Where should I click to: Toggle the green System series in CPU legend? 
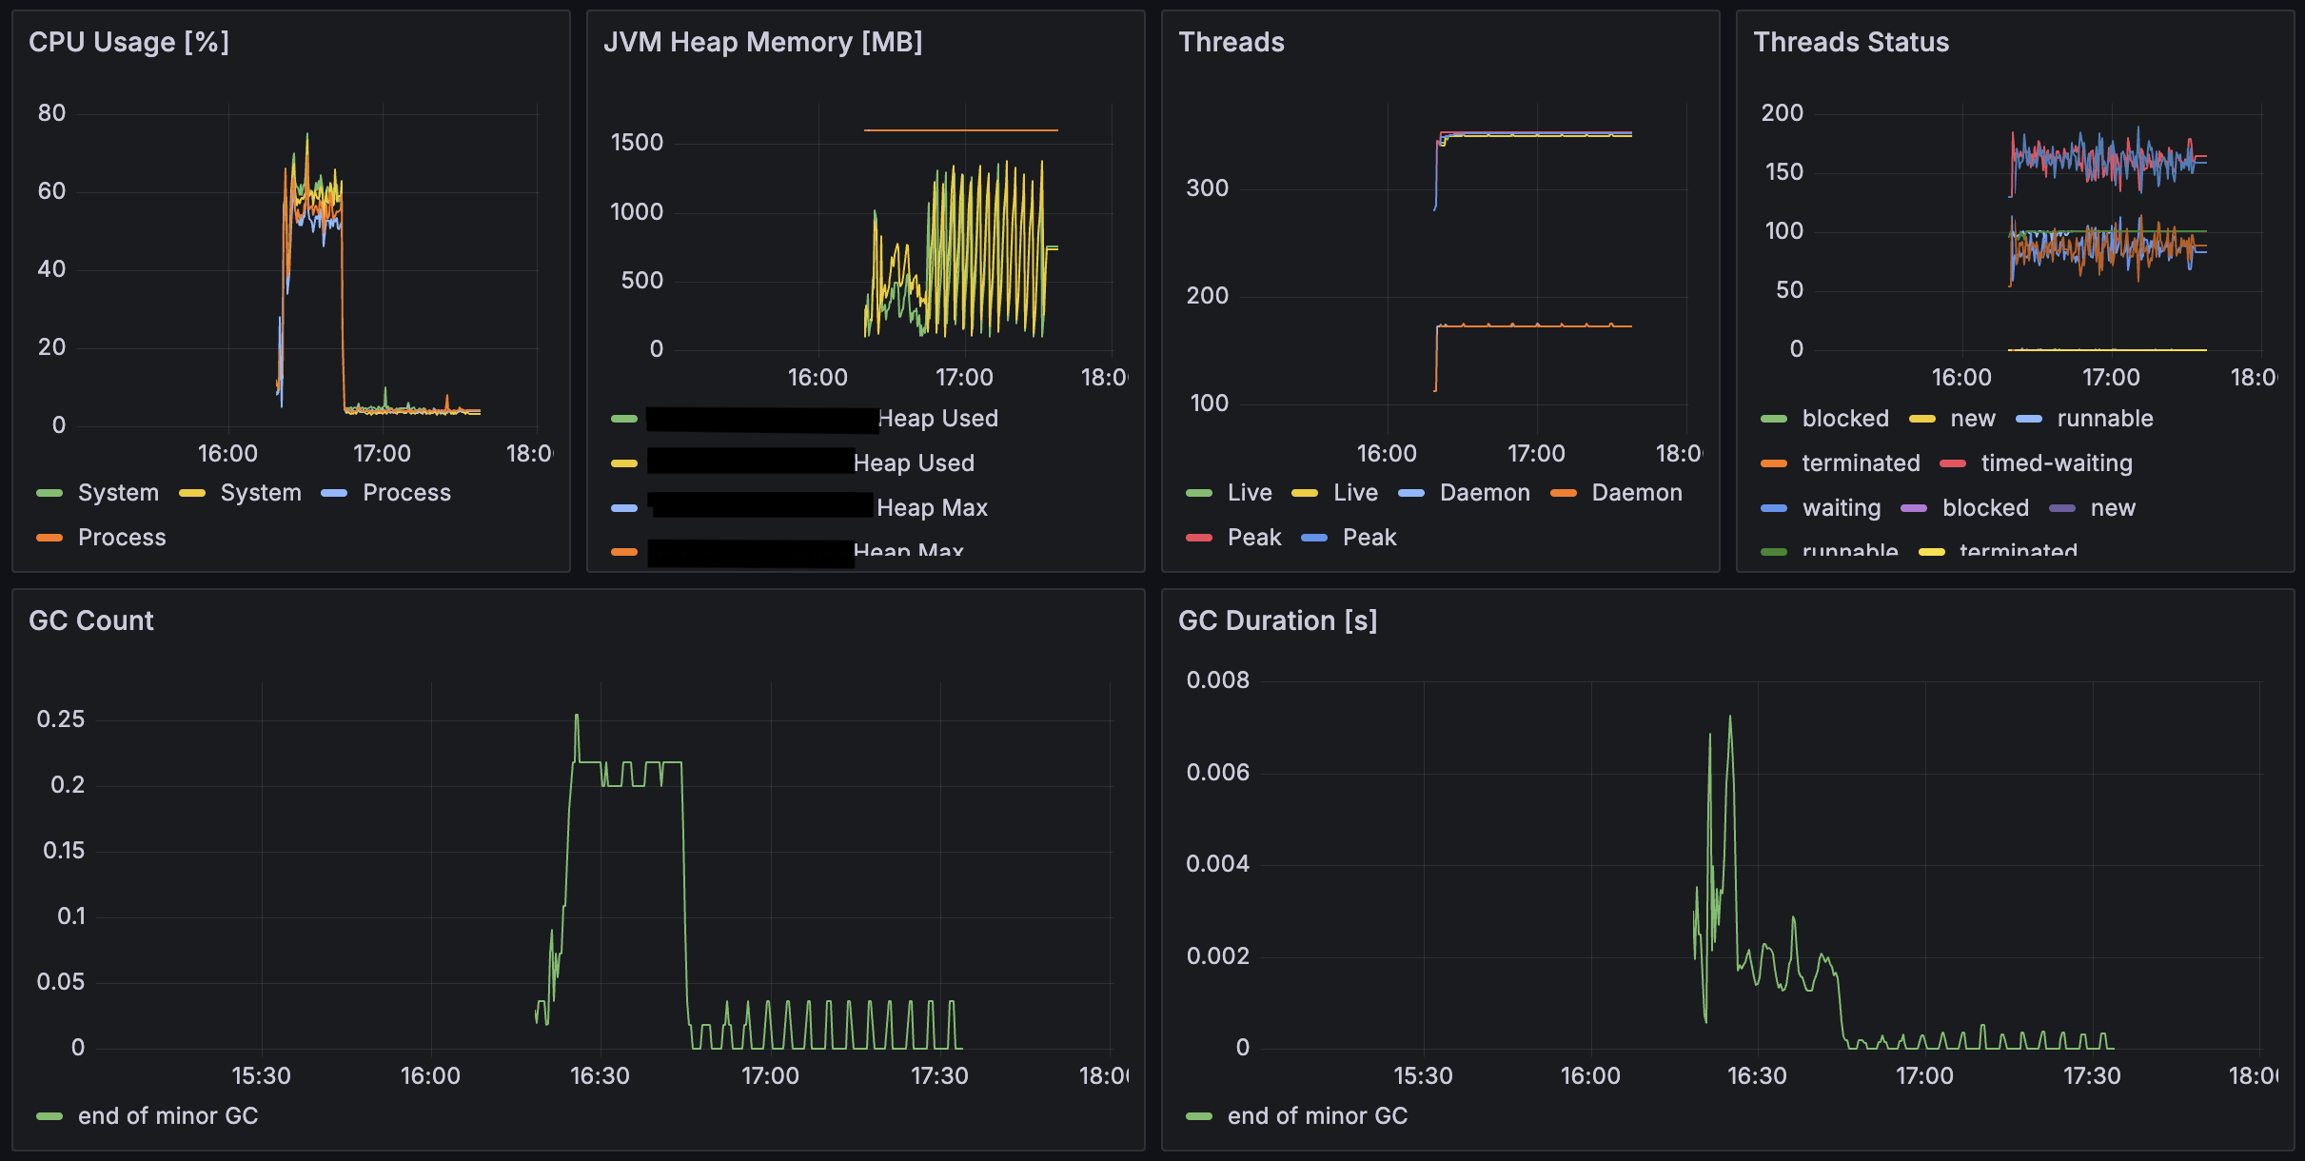coord(118,493)
